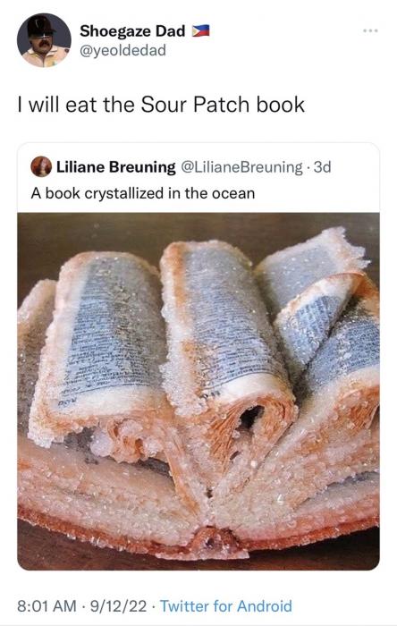Open the three-dot more options menu
Screen dimensions: 397x626
(370, 30)
